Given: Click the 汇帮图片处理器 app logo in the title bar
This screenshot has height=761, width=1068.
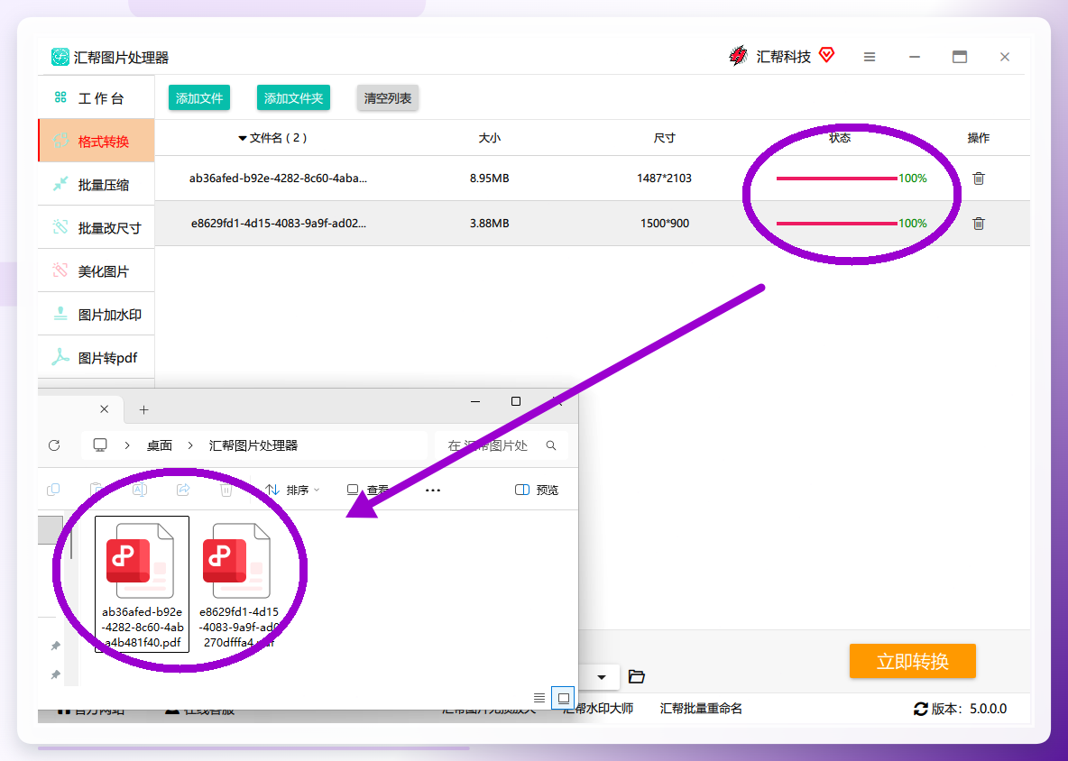Looking at the screenshot, I should coord(60,57).
